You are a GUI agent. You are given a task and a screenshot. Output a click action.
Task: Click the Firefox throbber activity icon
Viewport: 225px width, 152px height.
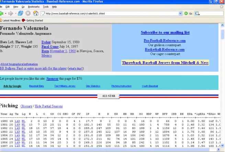[222, 7]
